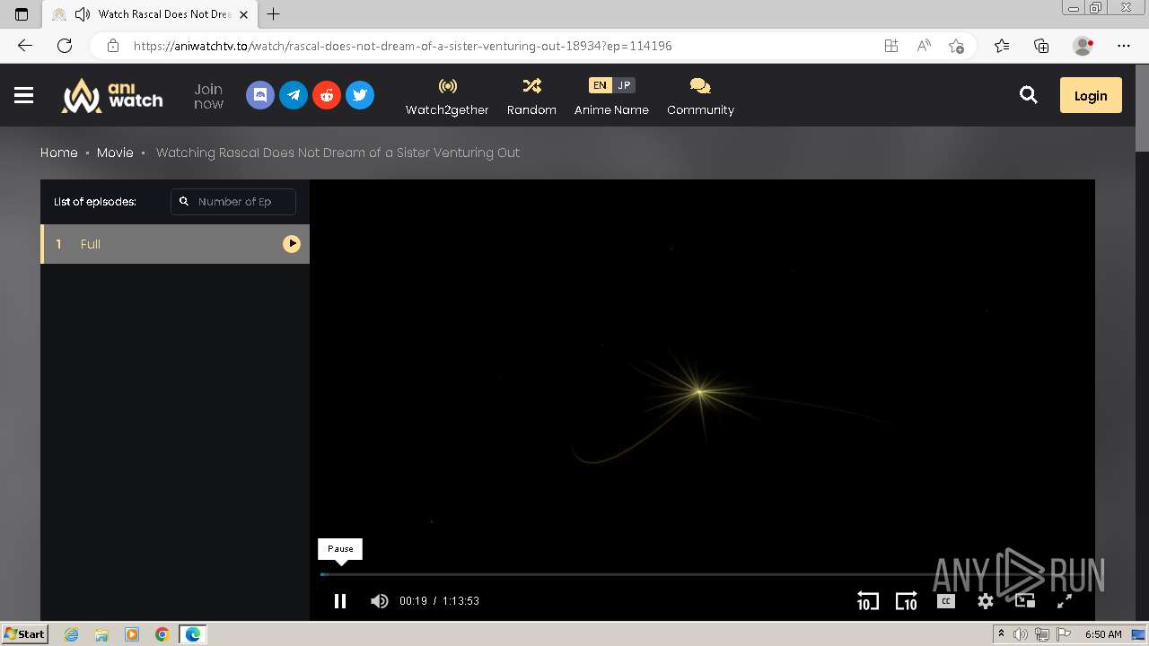Open the hamburger side menu
This screenshot has width=1149, height=646.
[x=23, y=95]
